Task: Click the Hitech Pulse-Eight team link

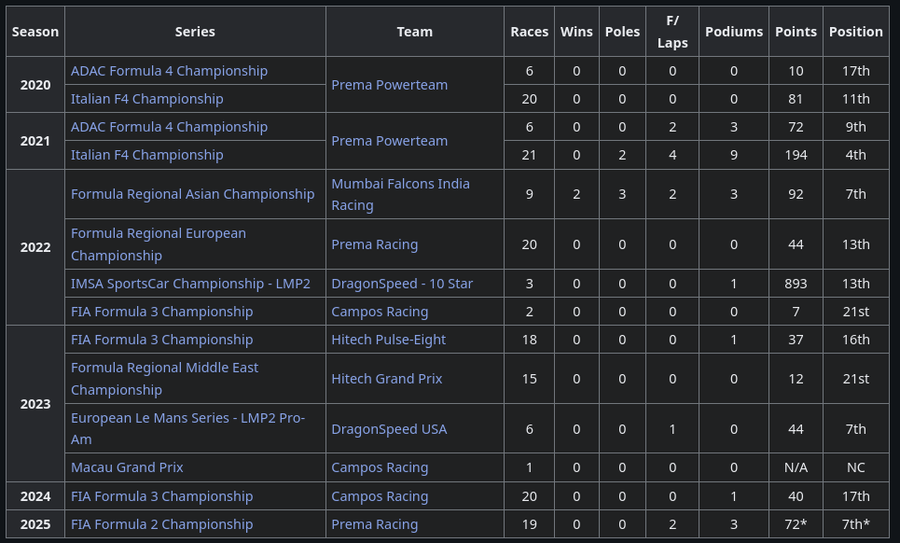Action: pos(388,340)
